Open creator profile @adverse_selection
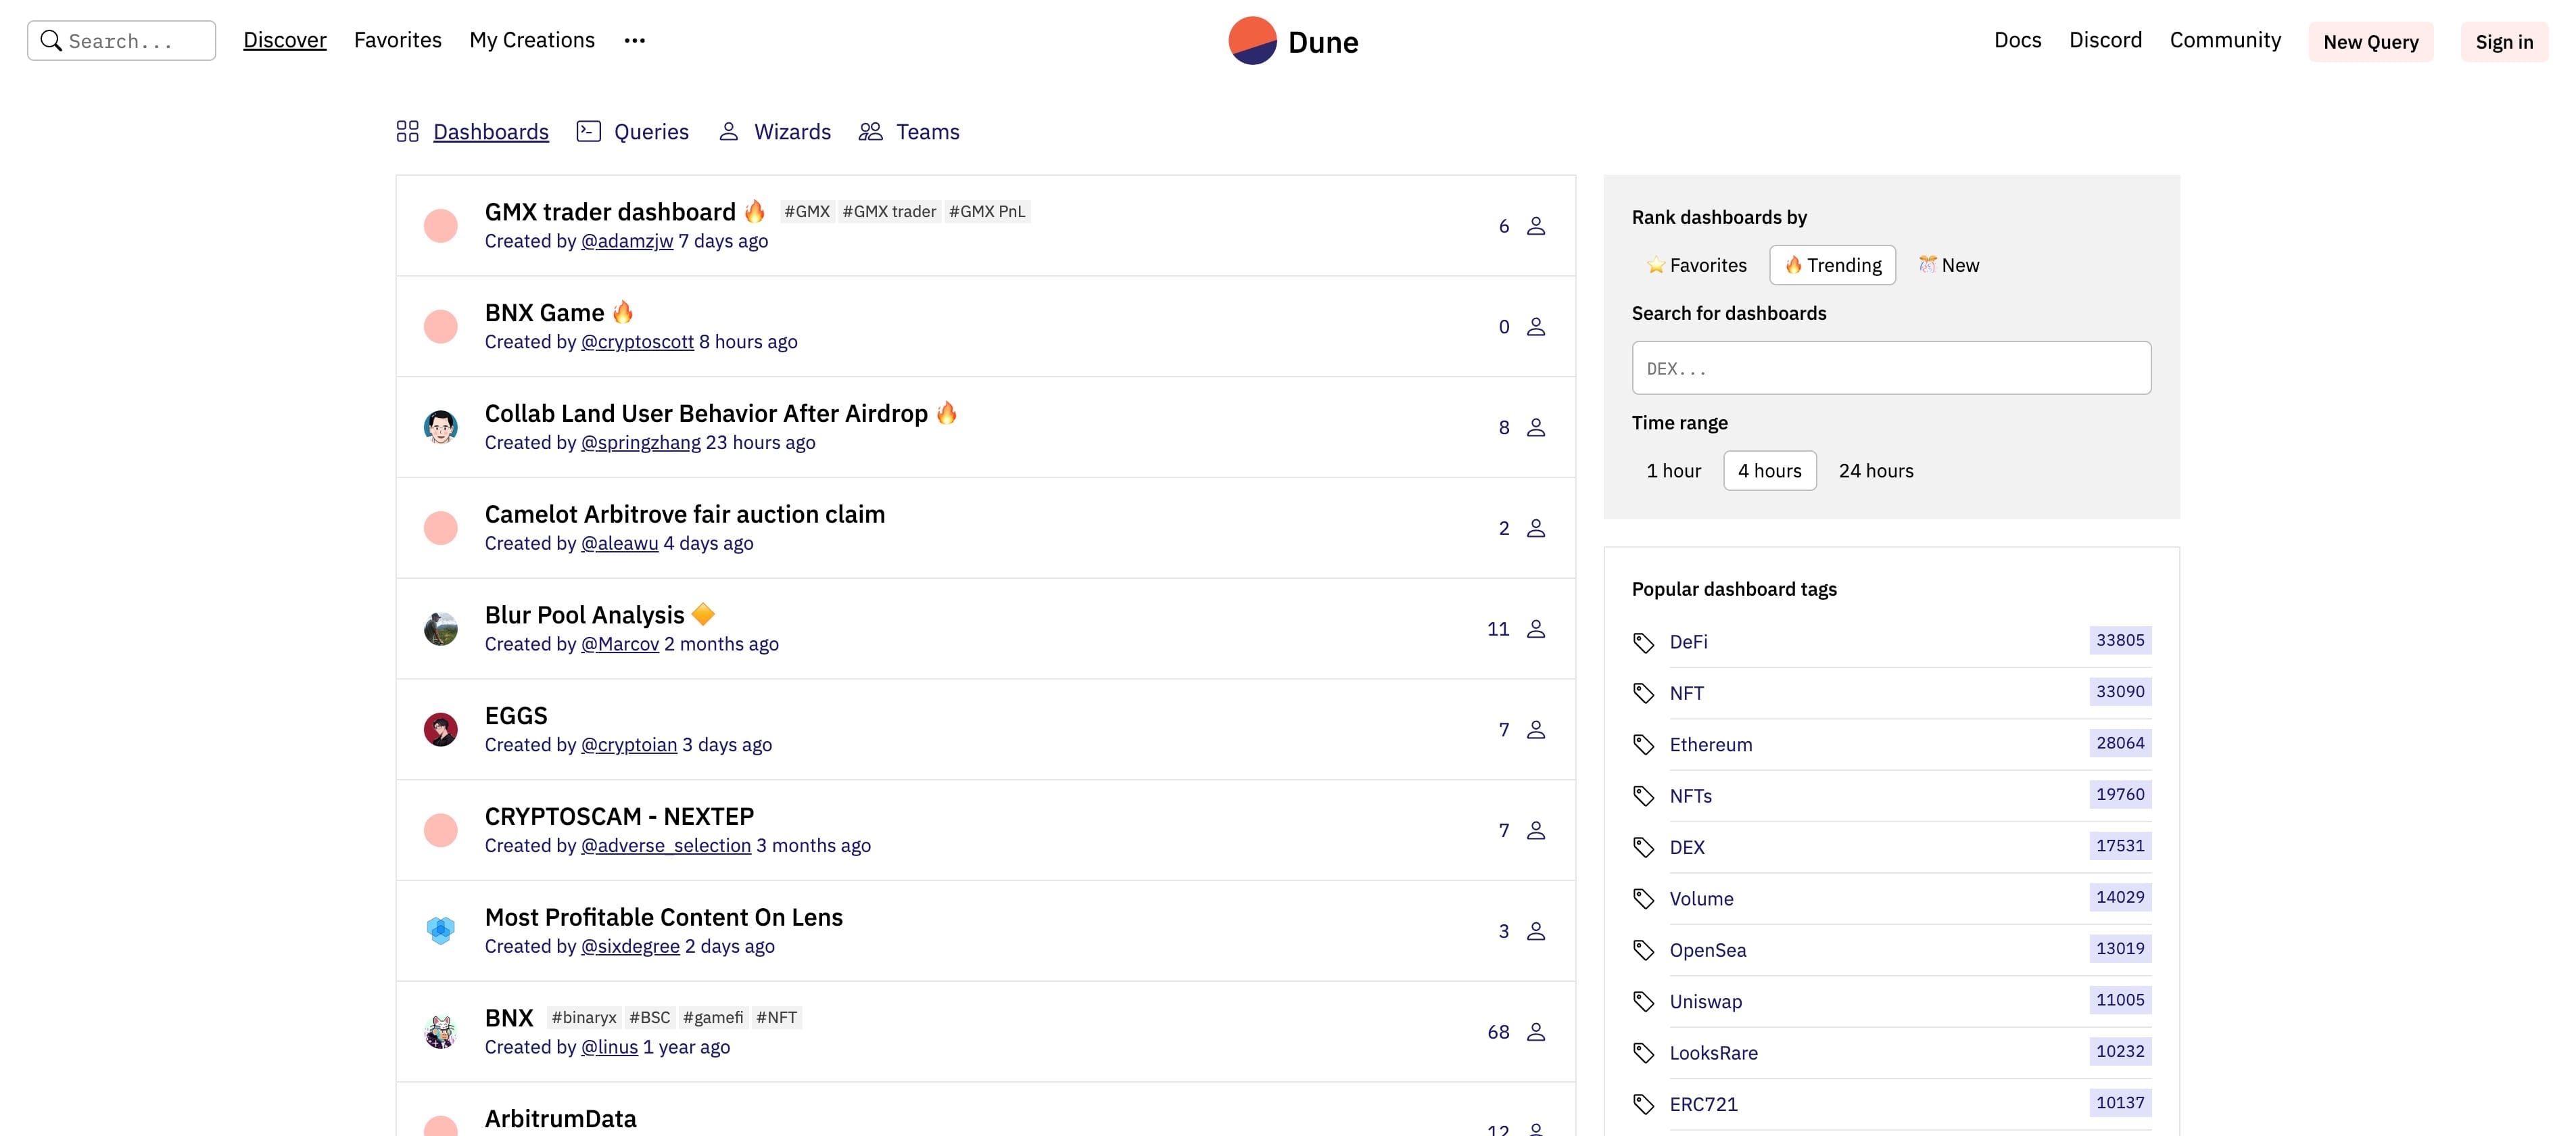The image size is (2576, 1136). click(x=666, y=846)
